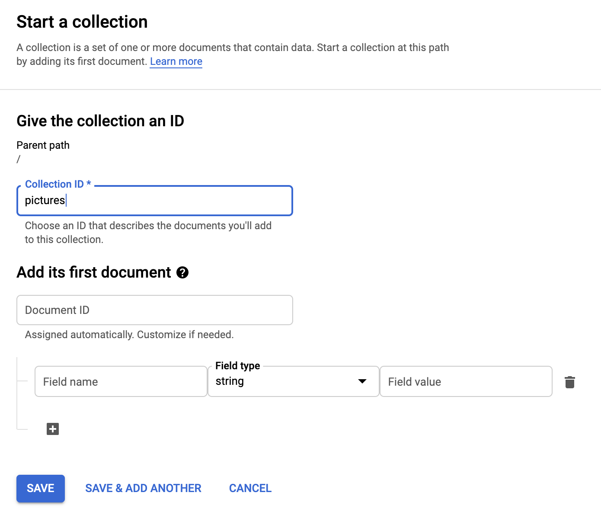Click the Parent path label
The height and width of the screenshot is (518, 601).
(43, 145)
